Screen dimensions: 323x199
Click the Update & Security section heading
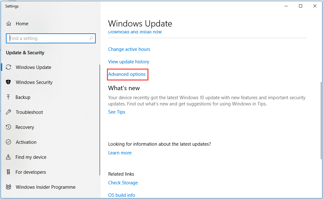[x=25, y=53]
